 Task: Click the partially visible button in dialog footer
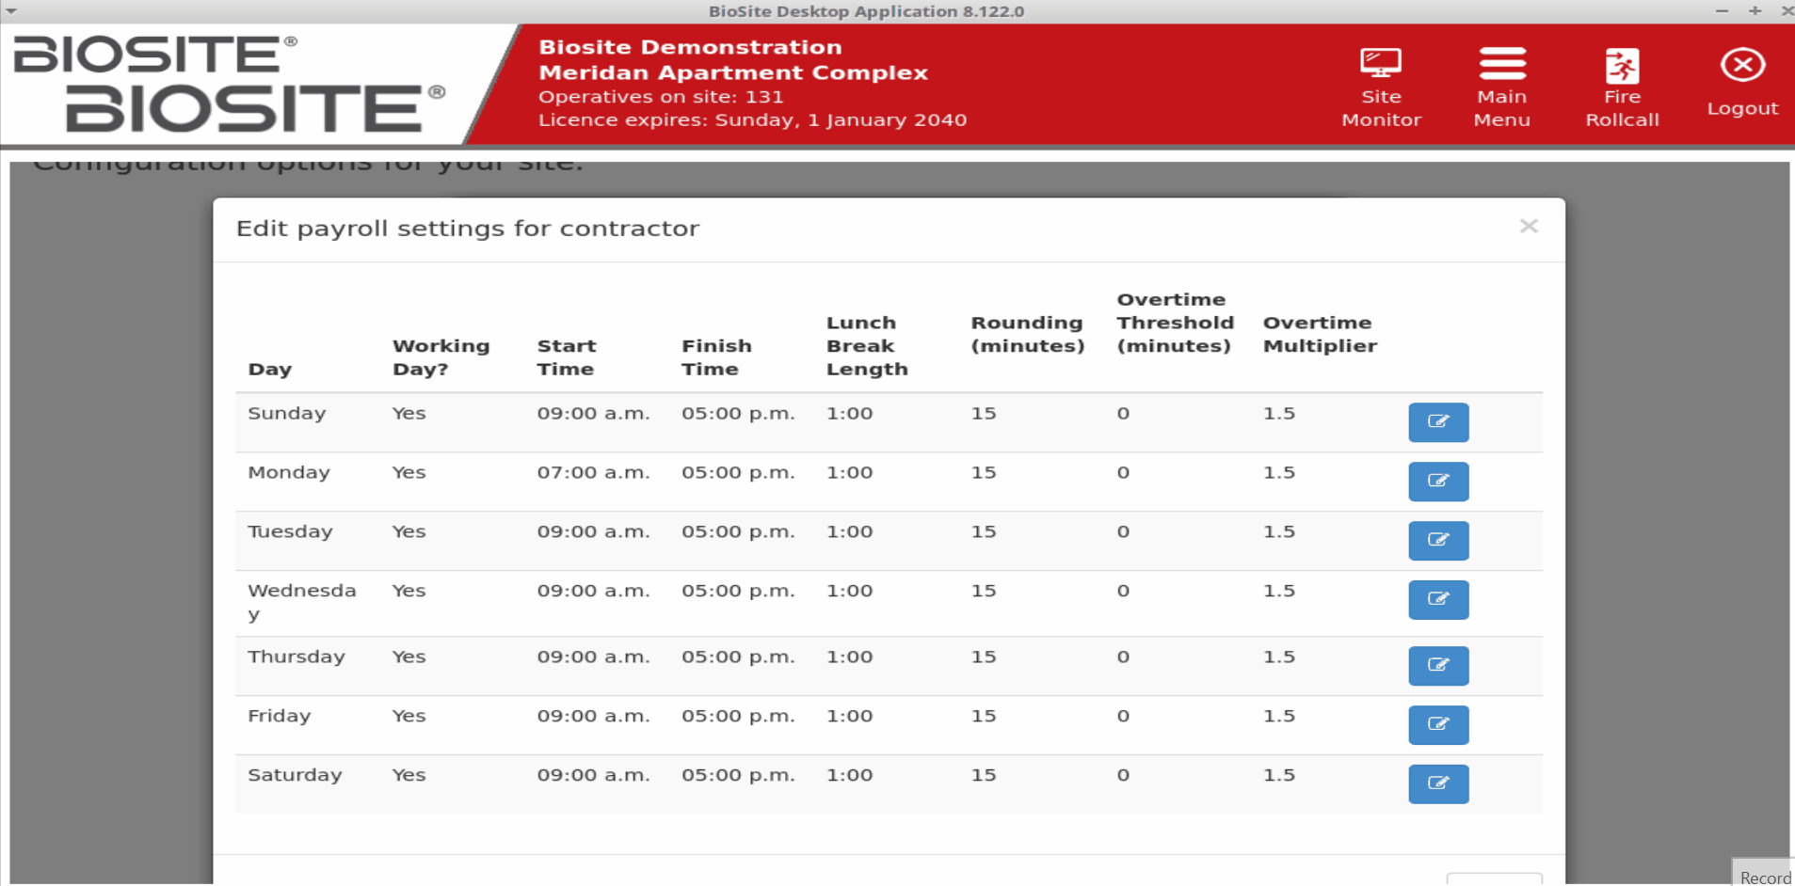point(1494,879)
